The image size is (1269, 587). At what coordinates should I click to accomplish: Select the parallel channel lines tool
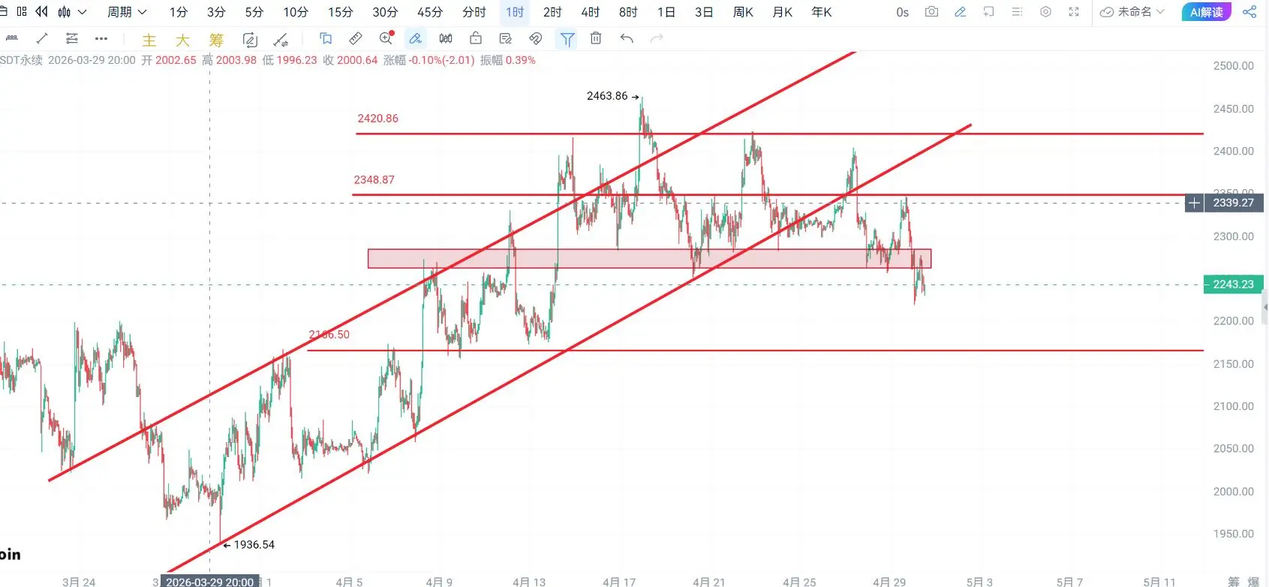coord(72,38)
